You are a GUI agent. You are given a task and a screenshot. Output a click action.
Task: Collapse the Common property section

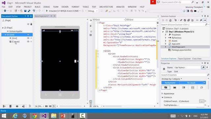click(x=162, y=97)
